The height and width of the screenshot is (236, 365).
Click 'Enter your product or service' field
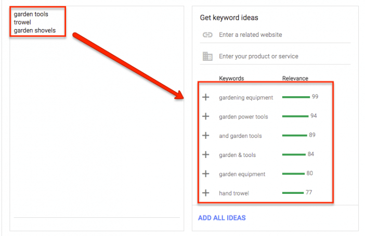[275, 56]
